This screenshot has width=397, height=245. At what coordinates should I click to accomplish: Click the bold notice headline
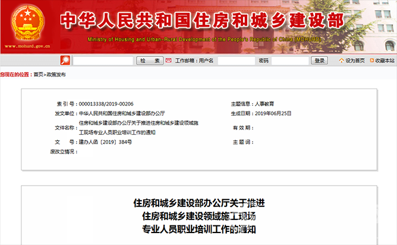click(x=199, y=216)
